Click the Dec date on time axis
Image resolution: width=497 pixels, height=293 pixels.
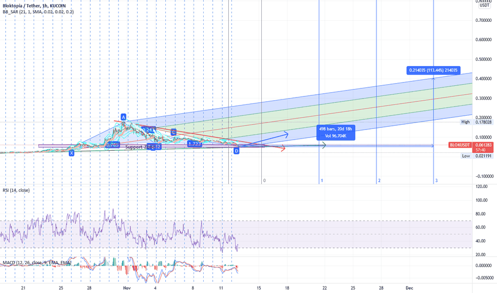point(410,288)
